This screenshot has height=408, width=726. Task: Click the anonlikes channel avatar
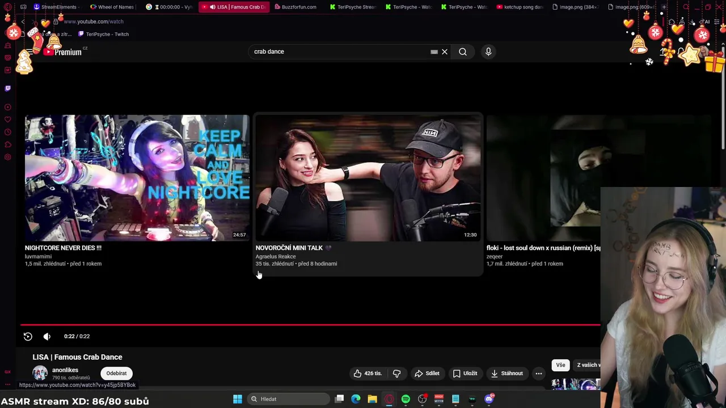[40, 373]
